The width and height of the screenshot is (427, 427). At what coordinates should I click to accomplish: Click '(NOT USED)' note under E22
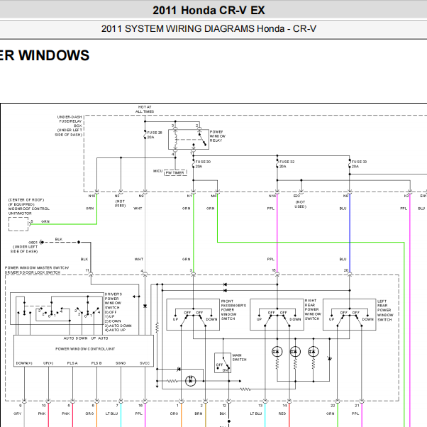(300, 204)
